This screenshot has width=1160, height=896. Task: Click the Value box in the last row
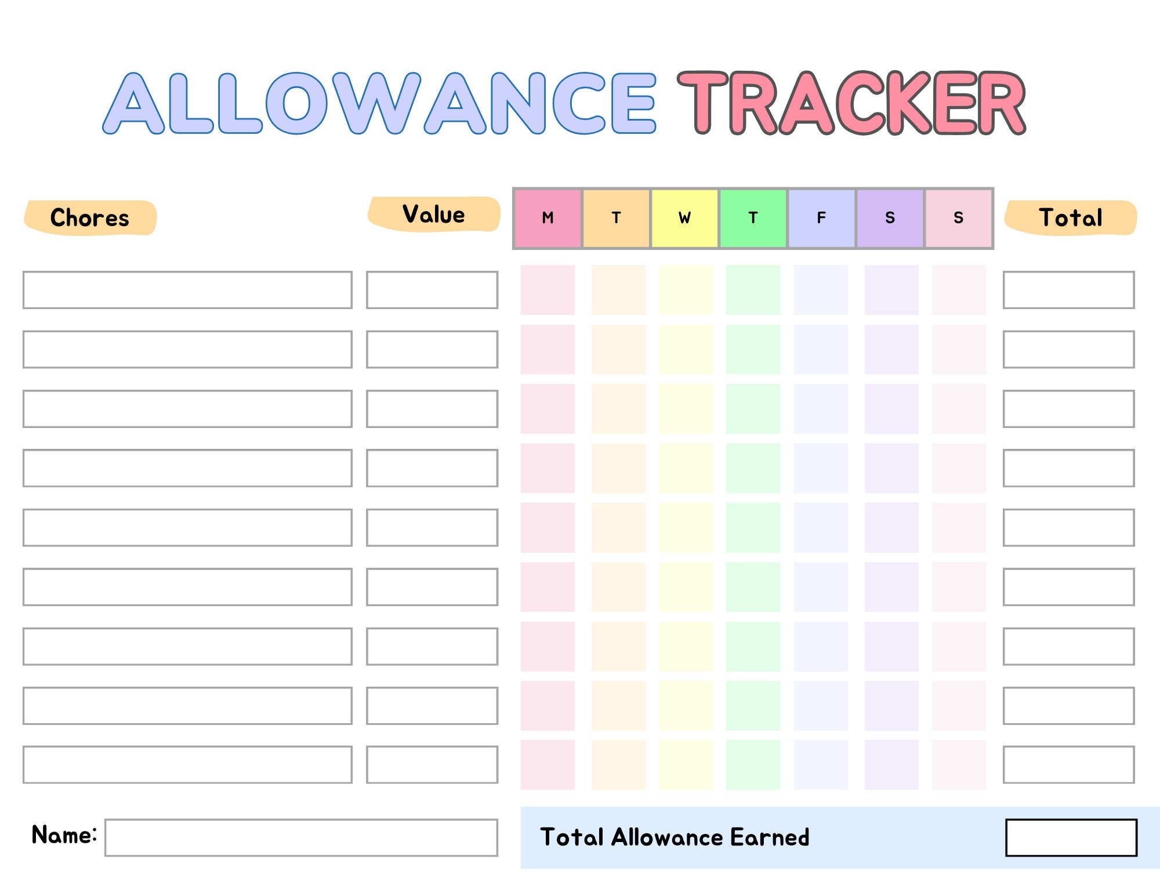click(432, 764)
